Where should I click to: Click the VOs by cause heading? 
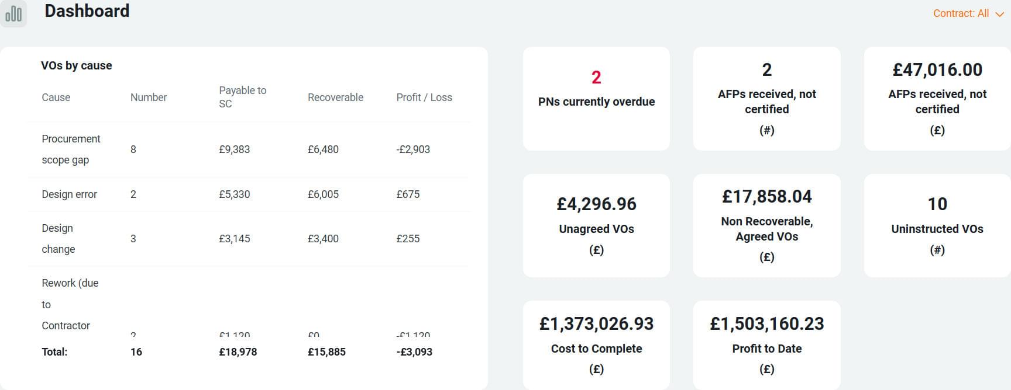77,65
